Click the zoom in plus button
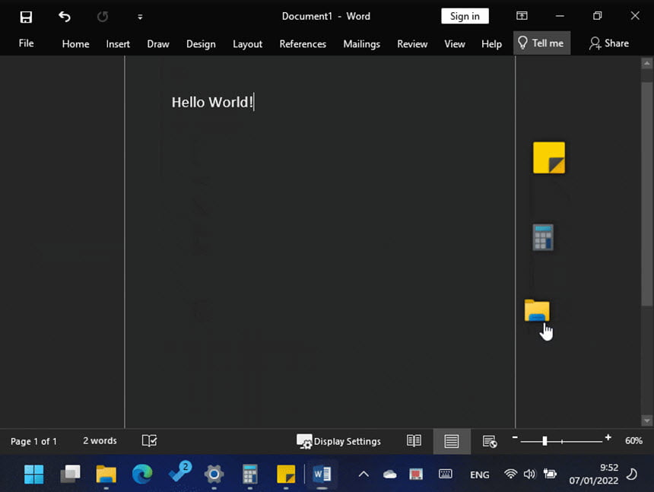The image size is (654, 492). 608,437
